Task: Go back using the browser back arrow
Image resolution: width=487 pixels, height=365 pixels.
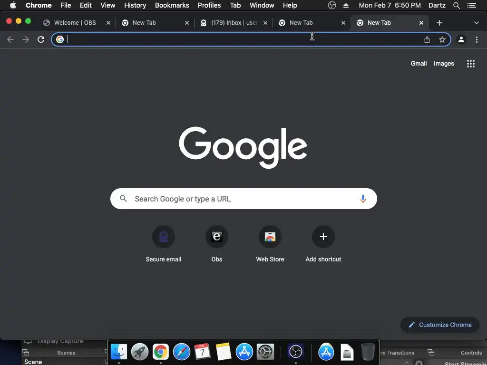Action: coord(10,39)
